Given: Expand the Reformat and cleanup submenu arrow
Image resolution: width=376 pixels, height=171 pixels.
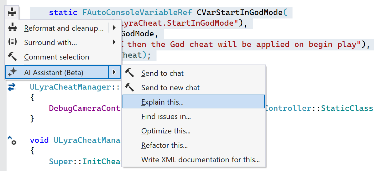Looking at the screenshot, I should pos(114,28).
